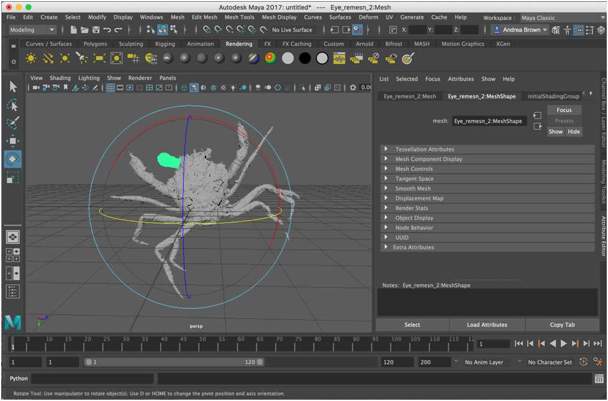
Task: Add a directional light from the shelf
Action: click(48, 58)
